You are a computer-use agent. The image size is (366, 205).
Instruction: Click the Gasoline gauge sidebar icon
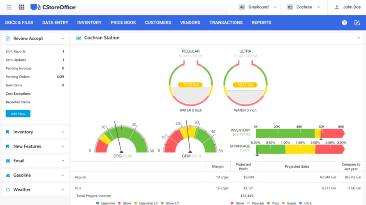(x=8, y=175)
